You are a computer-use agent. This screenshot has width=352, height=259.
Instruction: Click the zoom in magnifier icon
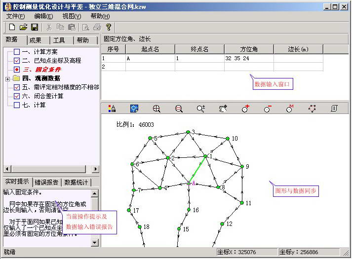click(156, 109)
